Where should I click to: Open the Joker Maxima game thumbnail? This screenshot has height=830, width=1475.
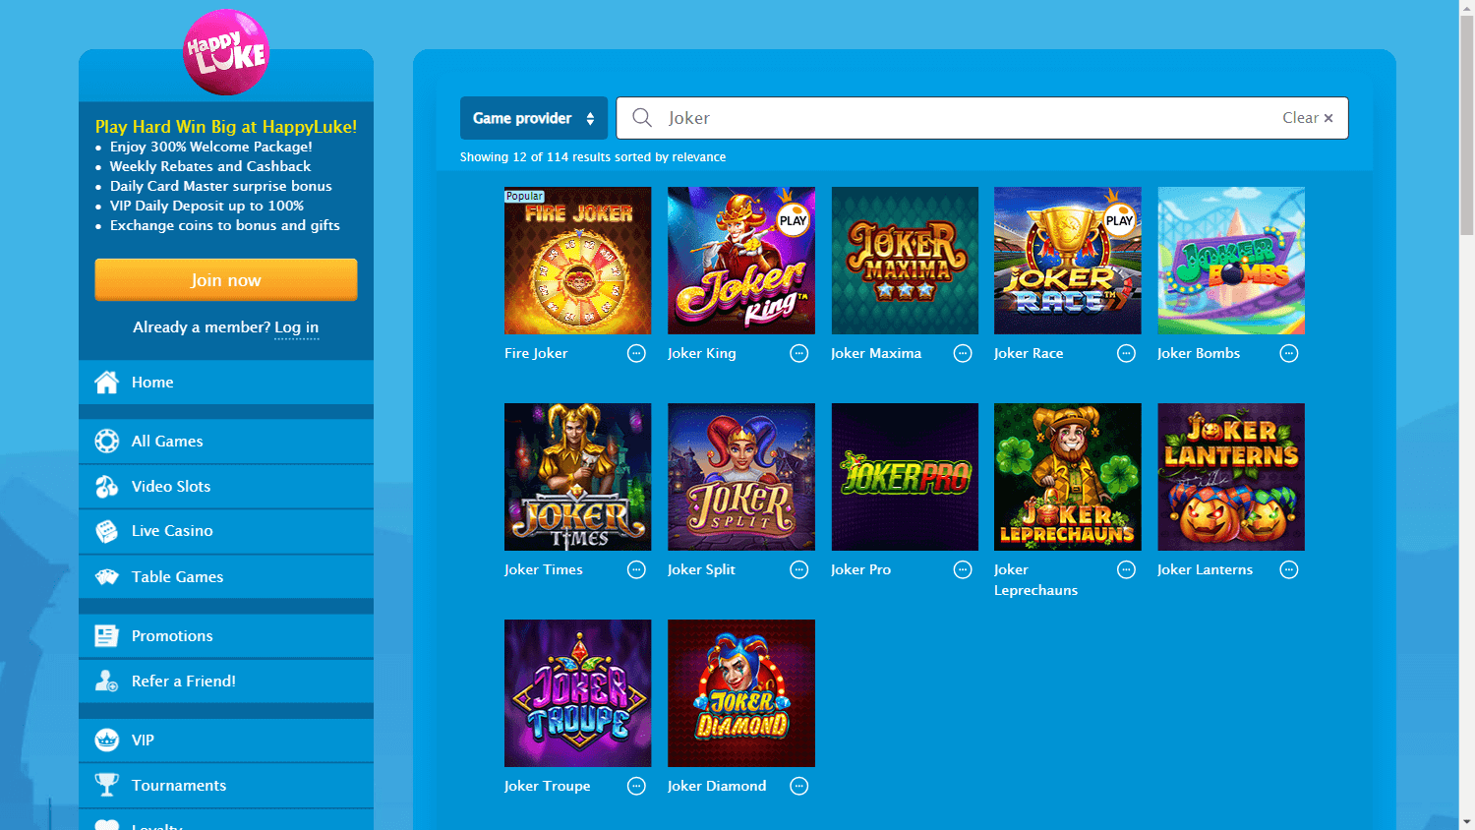coord(905,261)
